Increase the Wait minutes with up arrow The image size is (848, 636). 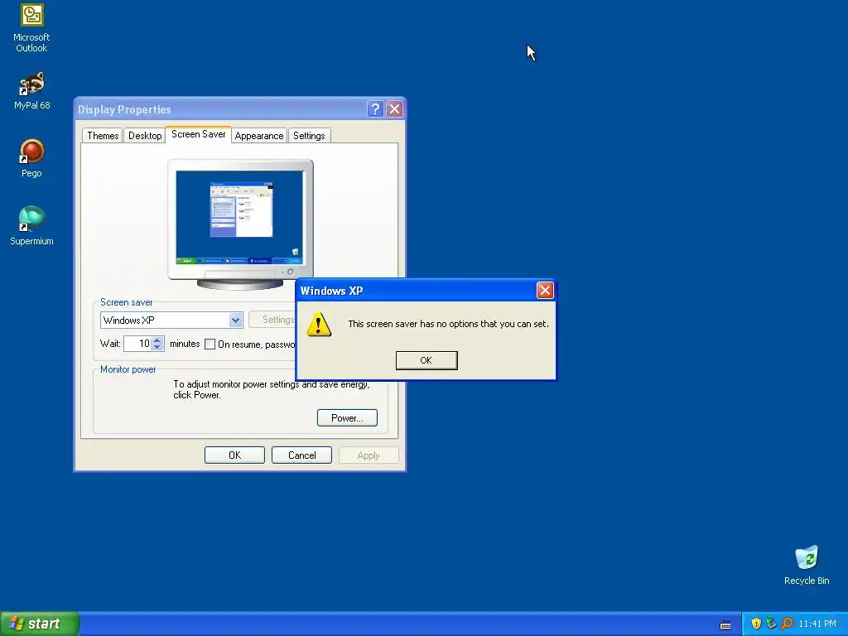(x=157, y=340)
